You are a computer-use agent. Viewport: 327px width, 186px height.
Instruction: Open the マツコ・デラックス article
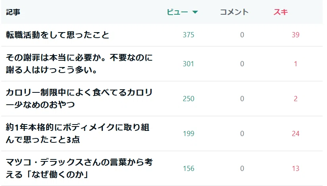click(79, 168)
